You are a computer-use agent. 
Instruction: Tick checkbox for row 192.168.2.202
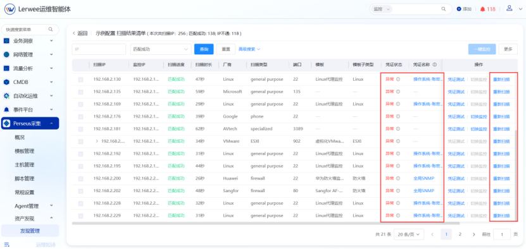pyautogui.click(x=80, y=191)
